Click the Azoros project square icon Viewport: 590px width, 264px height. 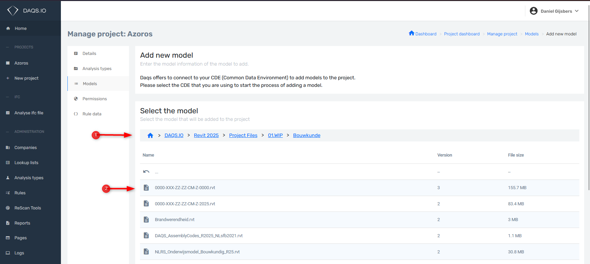[x=8, y=63]
